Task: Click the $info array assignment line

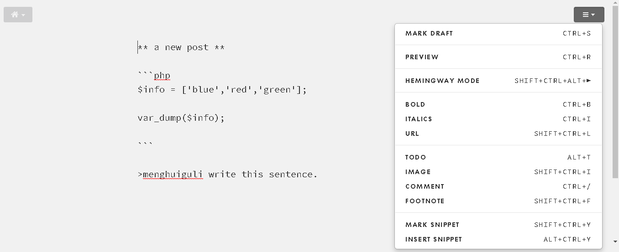Action: click(x=222, y=90)
